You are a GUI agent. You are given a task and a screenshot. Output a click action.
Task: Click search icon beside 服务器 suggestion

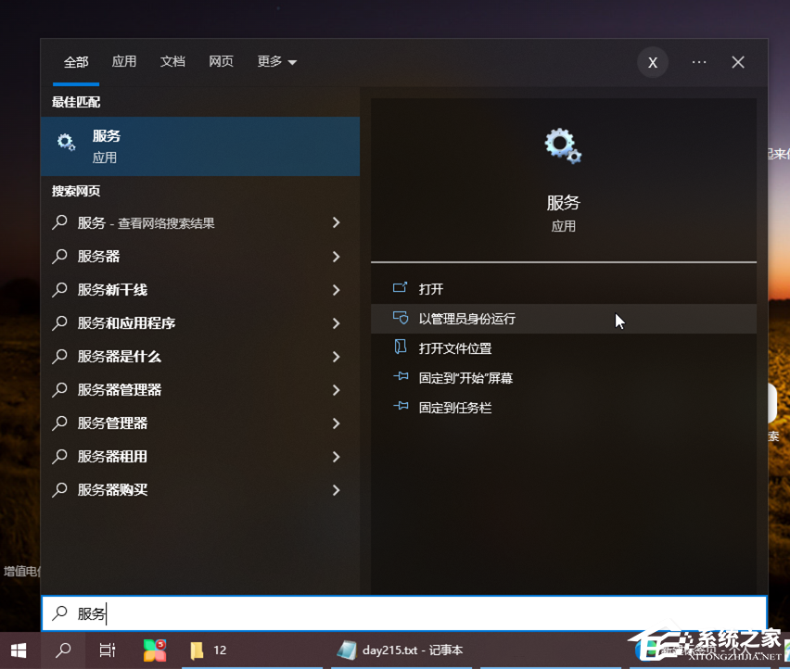tap(60, 256)
